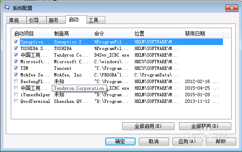Select the Microsoft C... manufacturer cell

coord(71,62)
